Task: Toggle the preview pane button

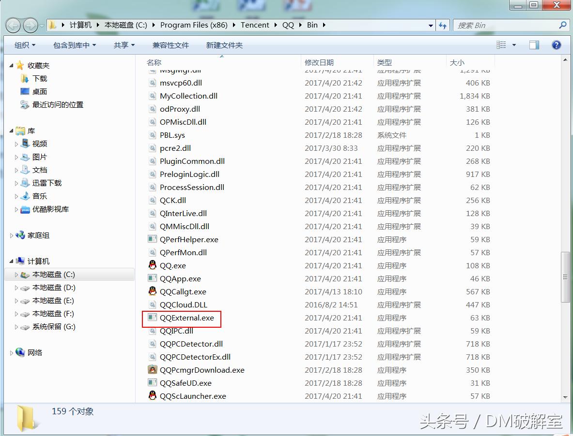Action: (x=534, y=45)
